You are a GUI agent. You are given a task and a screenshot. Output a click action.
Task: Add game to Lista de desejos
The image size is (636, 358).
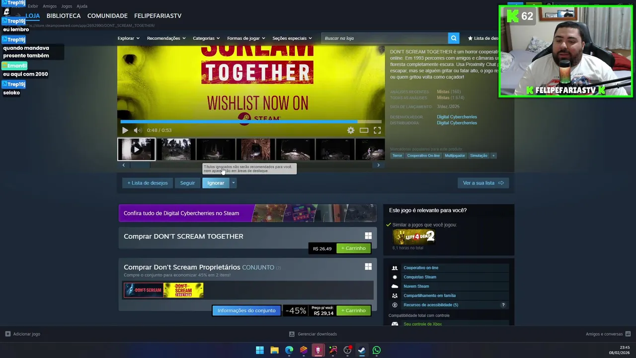[x=148, y=183]
